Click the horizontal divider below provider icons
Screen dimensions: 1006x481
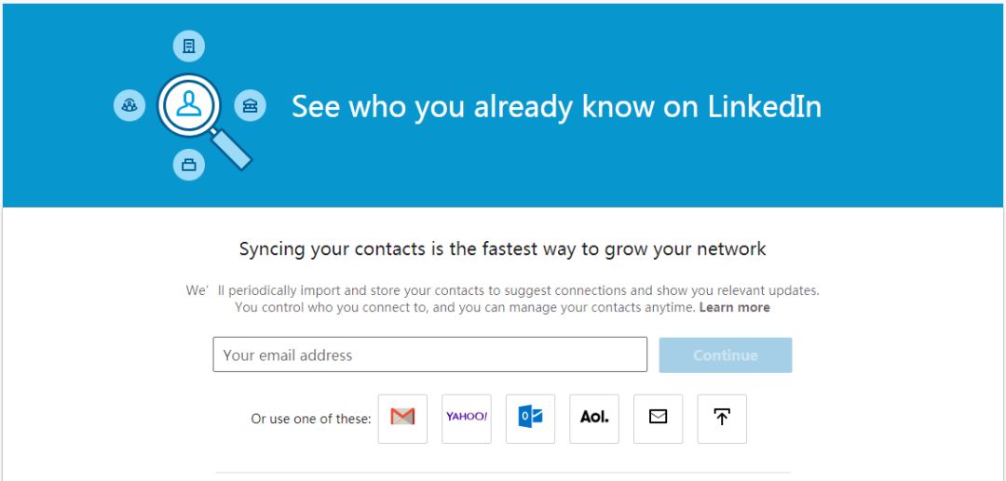pyautogui.click(x=503, y=473)
